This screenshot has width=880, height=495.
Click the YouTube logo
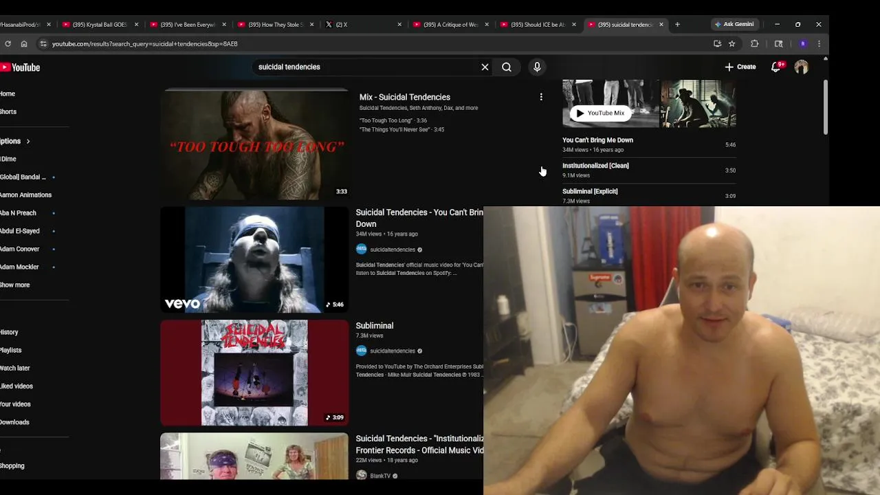click(20, 67)
